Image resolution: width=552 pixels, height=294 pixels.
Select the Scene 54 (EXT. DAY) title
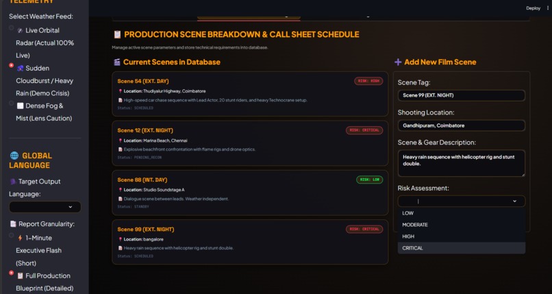[143, 82]
